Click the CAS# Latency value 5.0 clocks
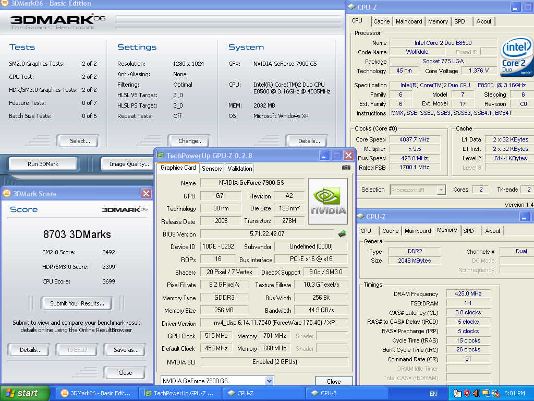The height and width of the screenshot is (401, 534). (x=468, y=312)
